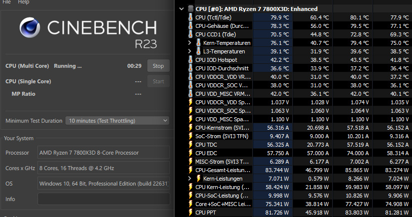Screen dimensions: 412x217
Task: Click lightning icon beside Kern-Leistungen
Action: click(x=198, y=179)
